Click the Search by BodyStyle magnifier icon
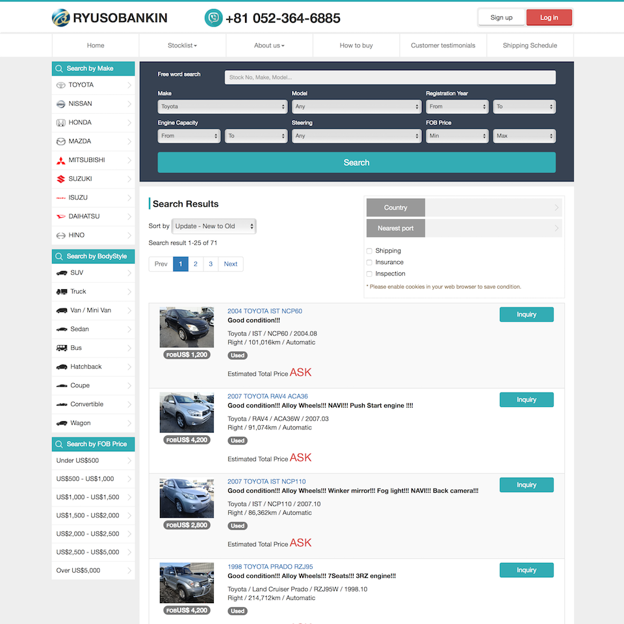624x624 pixels. pyautogui.click(x=59, y=256)
